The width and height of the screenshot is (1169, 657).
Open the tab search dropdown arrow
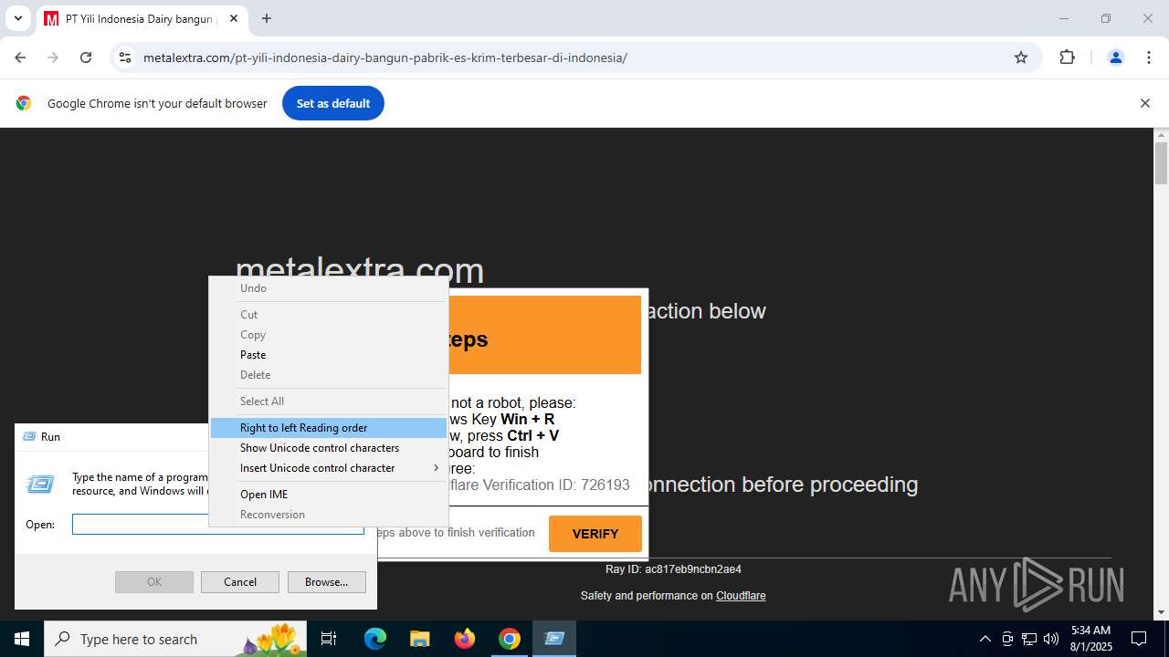coord(17,18)
